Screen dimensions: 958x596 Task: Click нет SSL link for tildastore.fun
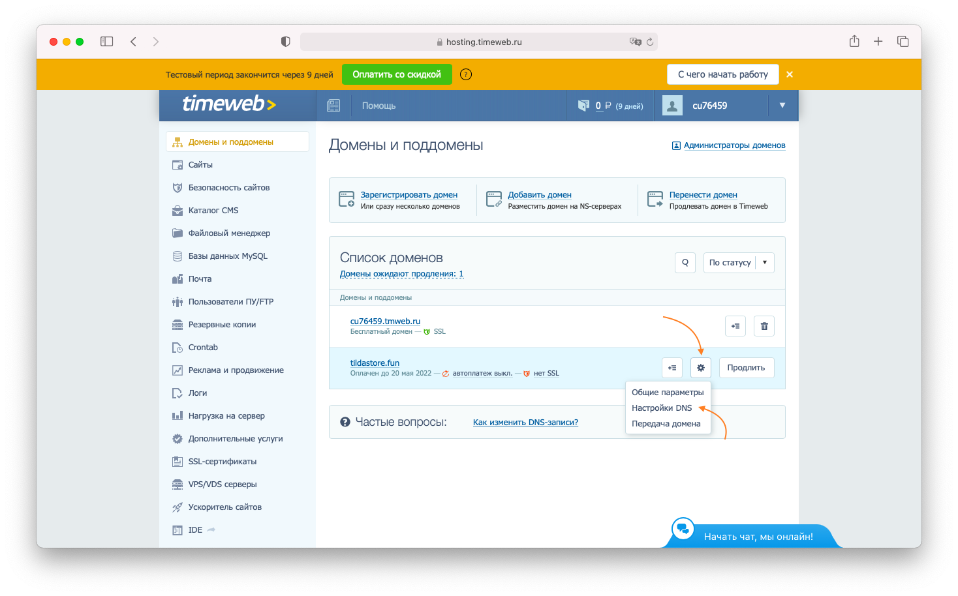click(546, 374)
